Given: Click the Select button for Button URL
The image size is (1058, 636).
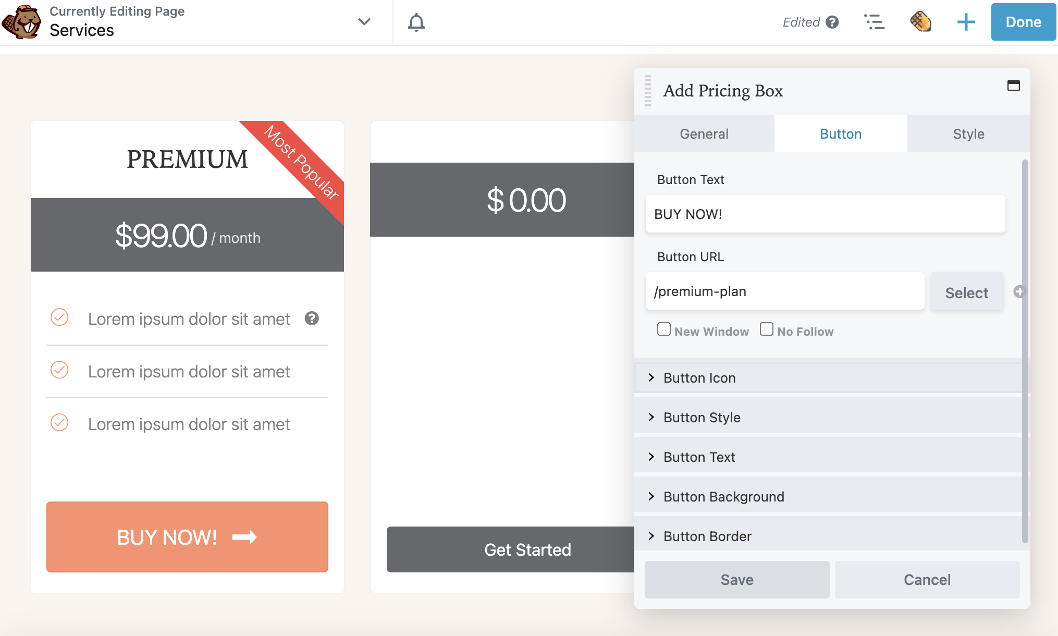Looking at the screenshot, I should (x=967, y=291).
